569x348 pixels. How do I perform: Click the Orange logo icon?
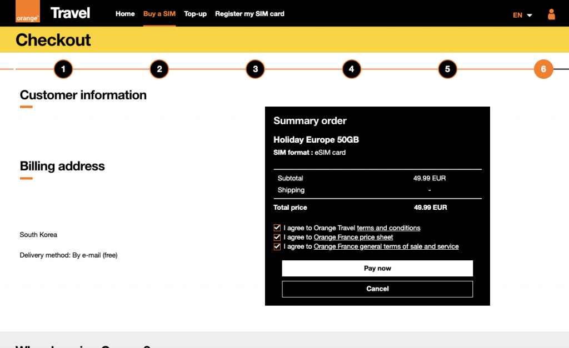[x=27, y=13]
